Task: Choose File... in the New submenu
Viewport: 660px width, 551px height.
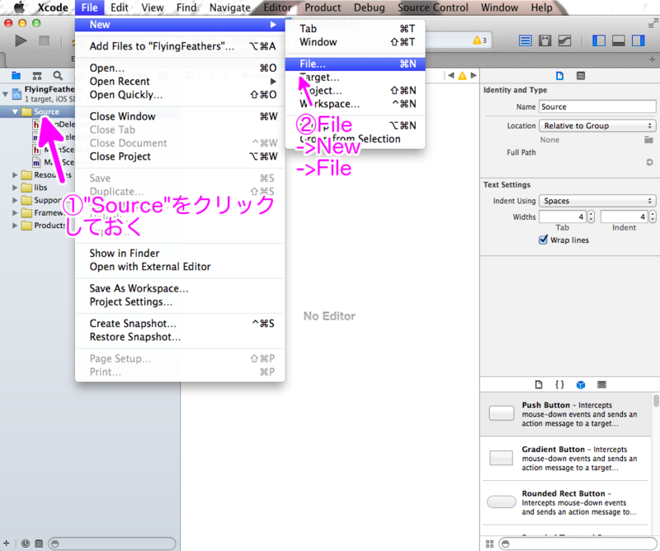Action: click(355, 64)
